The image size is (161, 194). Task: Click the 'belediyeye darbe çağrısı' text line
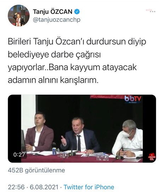[x=54, y=55]
